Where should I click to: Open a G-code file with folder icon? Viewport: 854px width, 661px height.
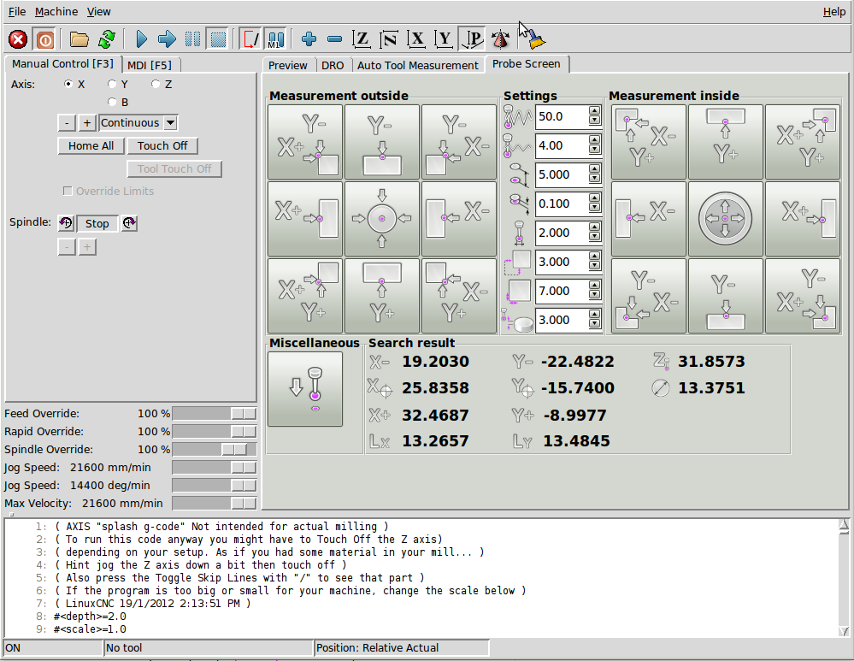pos(80,39)
